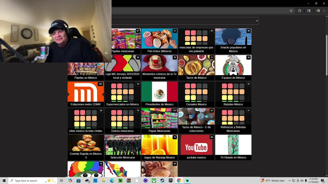Open the Selección Mexicana template
Viewport: 328px width, 184px height.
pos(122,147)
